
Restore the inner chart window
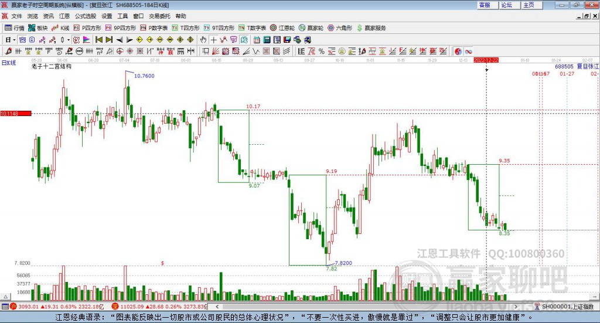click(x=587, y=16)
